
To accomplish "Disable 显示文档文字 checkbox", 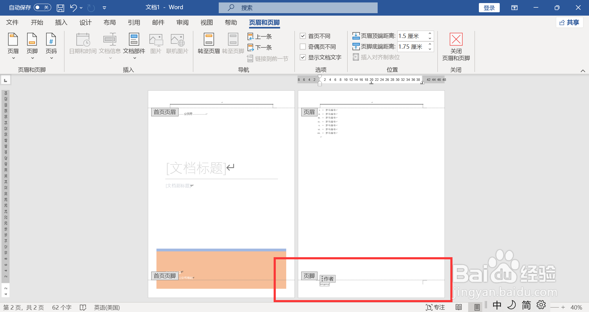I will pos(303,57).
